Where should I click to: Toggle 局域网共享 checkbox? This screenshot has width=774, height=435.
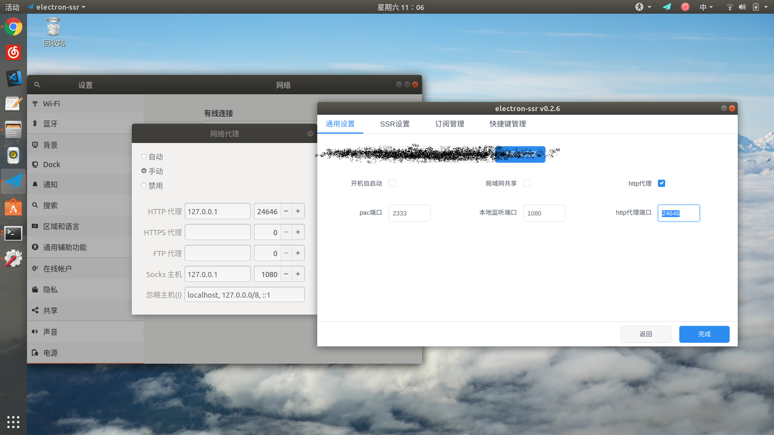[527, 183]
